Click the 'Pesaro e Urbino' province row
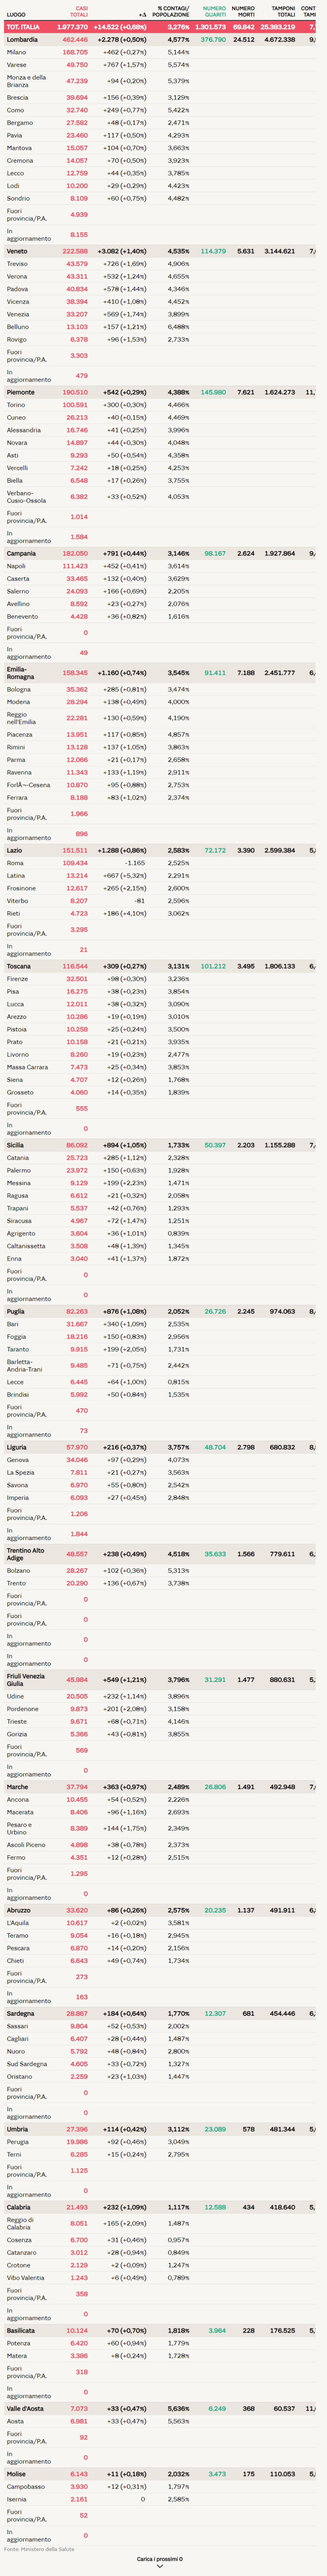Viewport: 327px width, 2576px height. 160,1828
